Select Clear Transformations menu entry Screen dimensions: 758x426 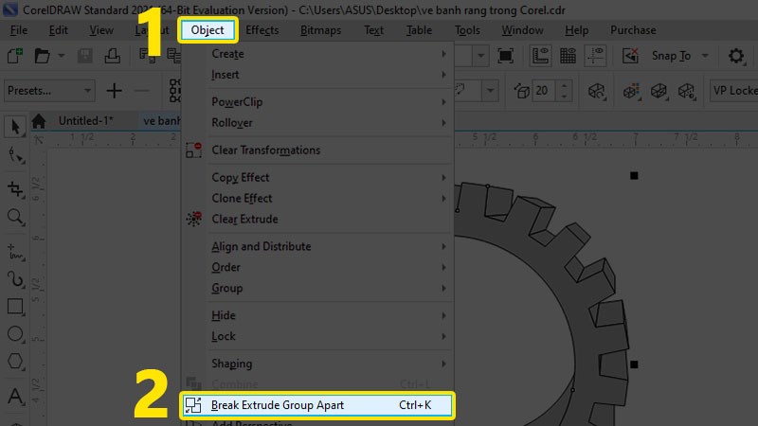click(316, 151)
